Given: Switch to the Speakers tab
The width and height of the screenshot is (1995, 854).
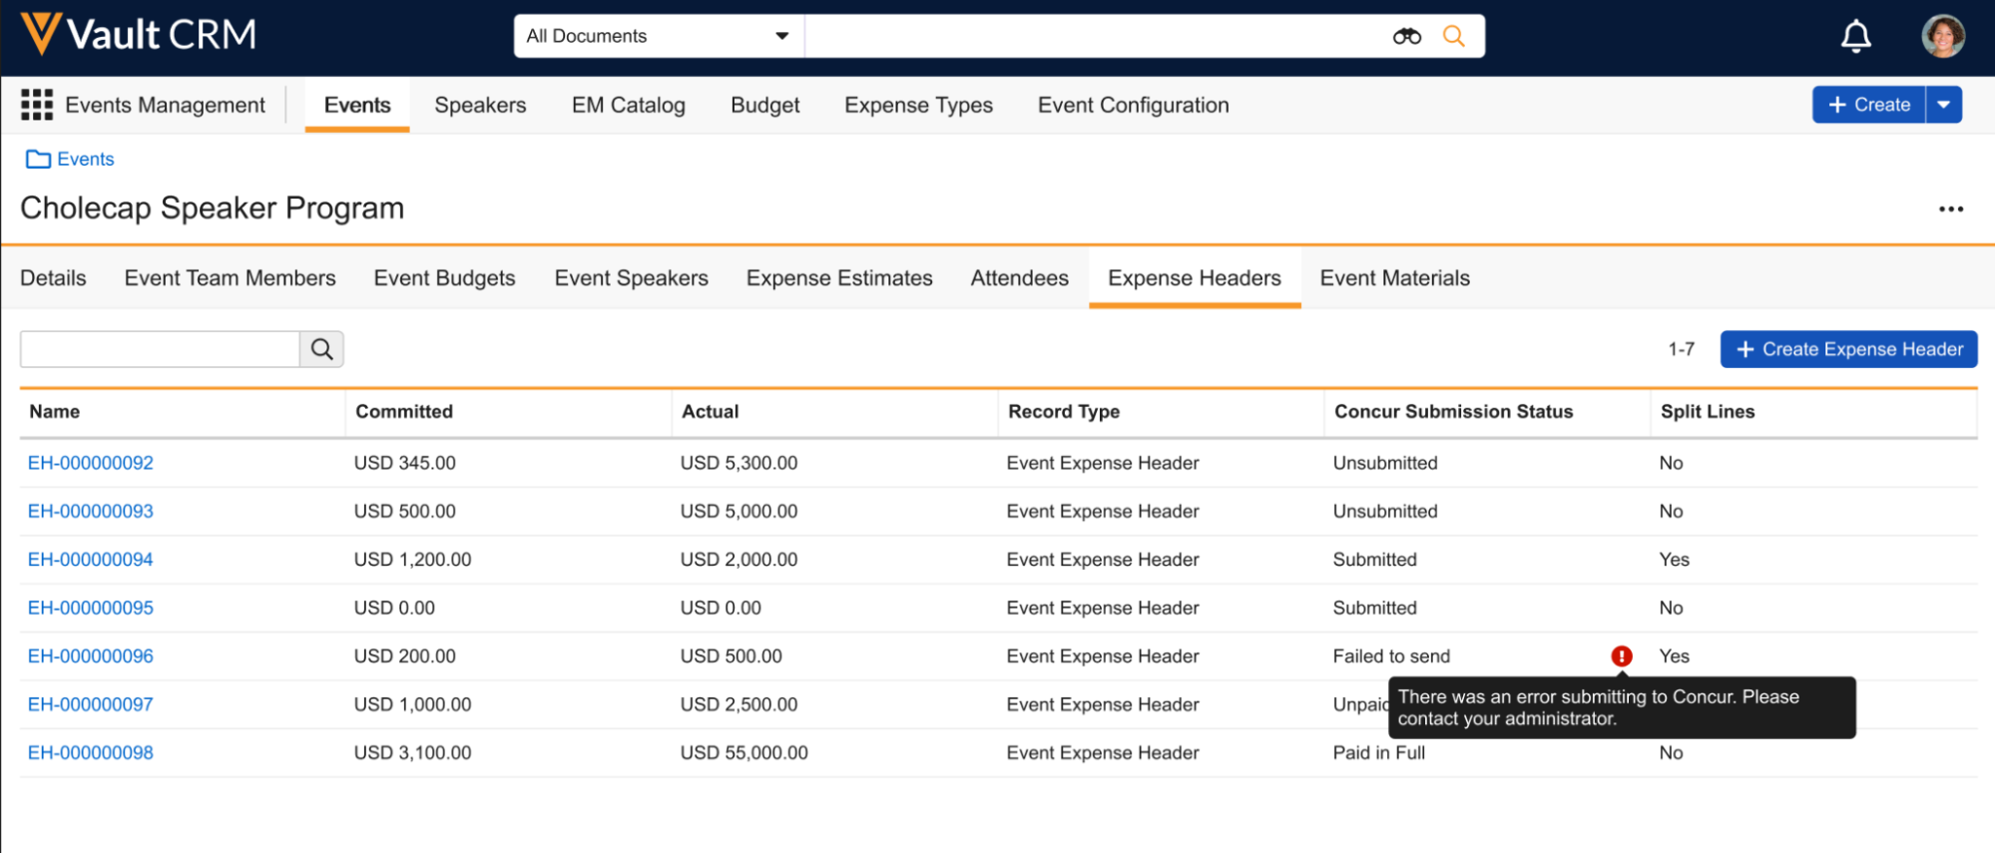Looking at the screenshot, I should (480, 106).
